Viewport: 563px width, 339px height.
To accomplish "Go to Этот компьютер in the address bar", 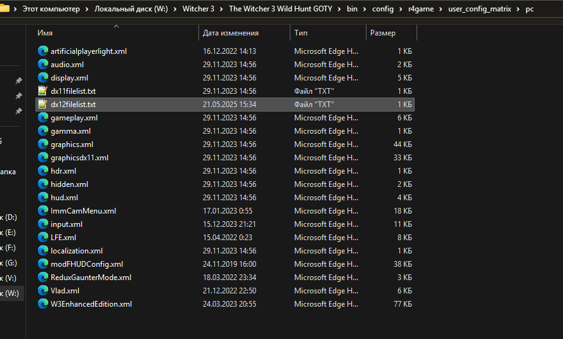I will [x=51, y=9].
